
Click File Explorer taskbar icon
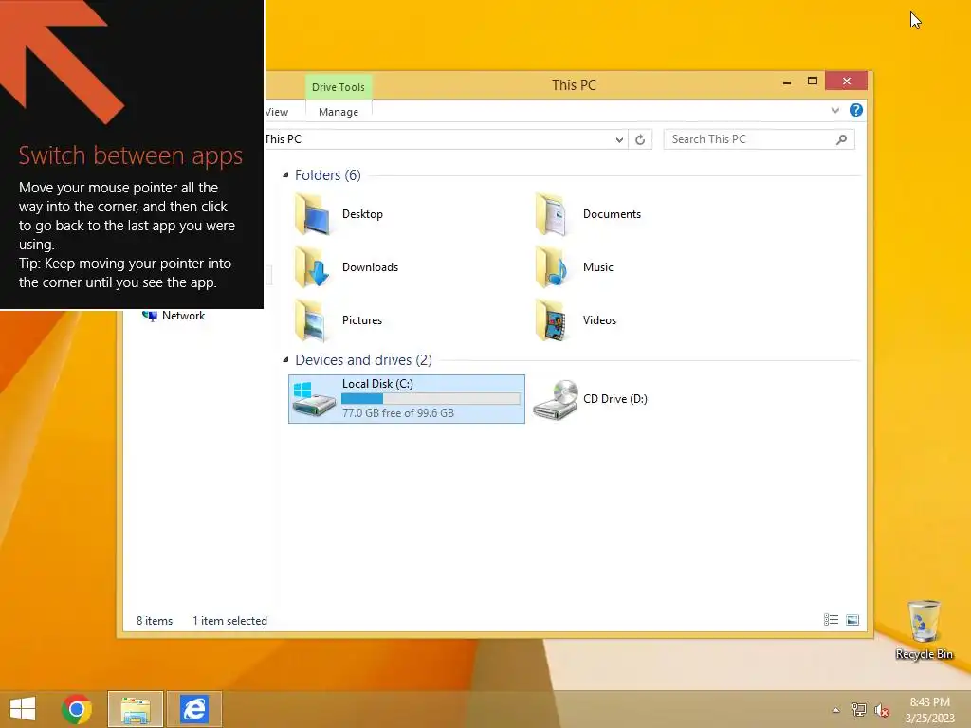136,709
